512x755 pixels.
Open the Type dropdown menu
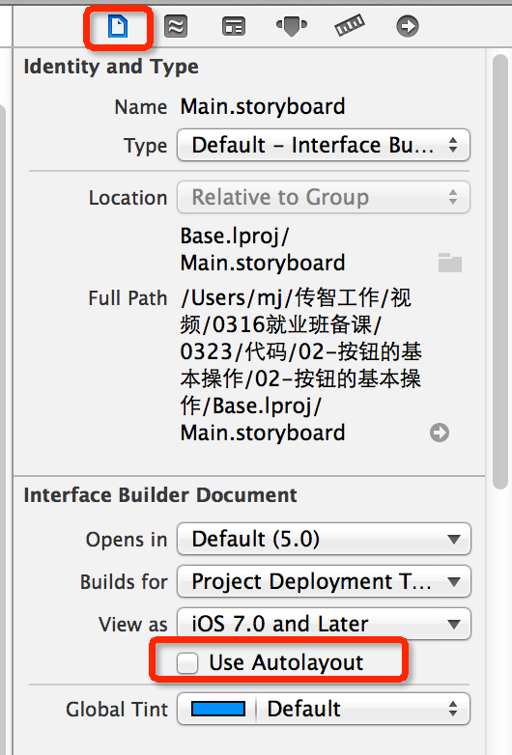click(324, 145)
